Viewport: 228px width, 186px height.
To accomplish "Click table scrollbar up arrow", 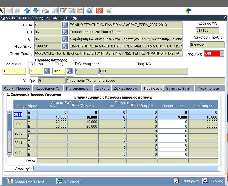I will click(x=10, y=112).
